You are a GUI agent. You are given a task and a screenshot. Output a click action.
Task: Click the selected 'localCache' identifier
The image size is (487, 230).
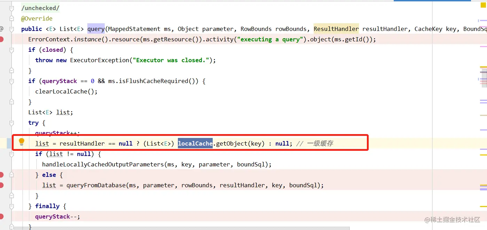[x=195, y=143]
